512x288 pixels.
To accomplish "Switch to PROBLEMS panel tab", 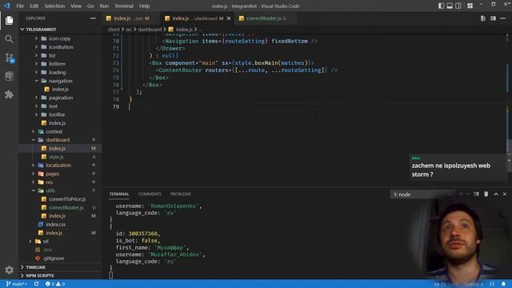I will pyautogui.click(x=181, y=194).
